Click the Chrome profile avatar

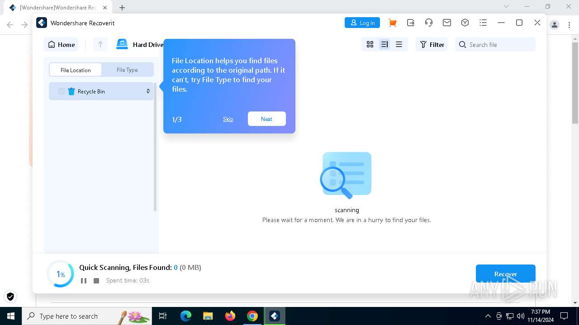(555, 25)
